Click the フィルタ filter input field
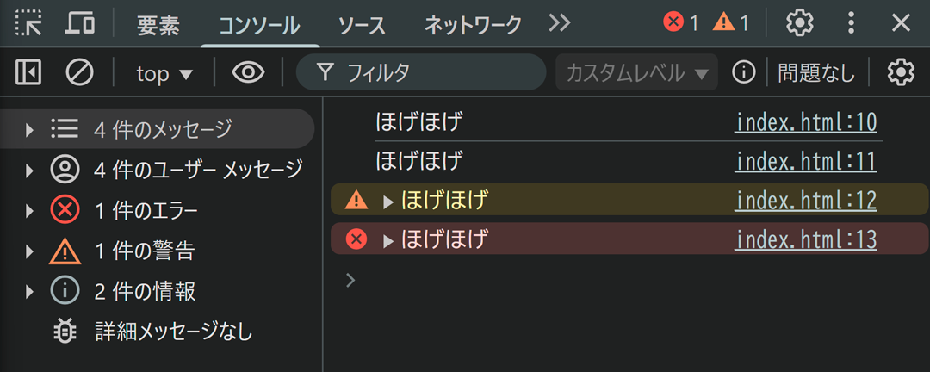Screen dimensions: 930x372 (x=420, y=73)
